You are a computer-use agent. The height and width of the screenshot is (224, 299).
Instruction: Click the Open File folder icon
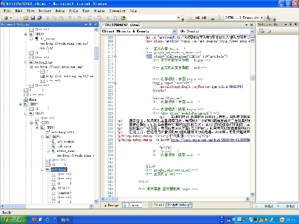pyautogui.click(x=26, y=18)
